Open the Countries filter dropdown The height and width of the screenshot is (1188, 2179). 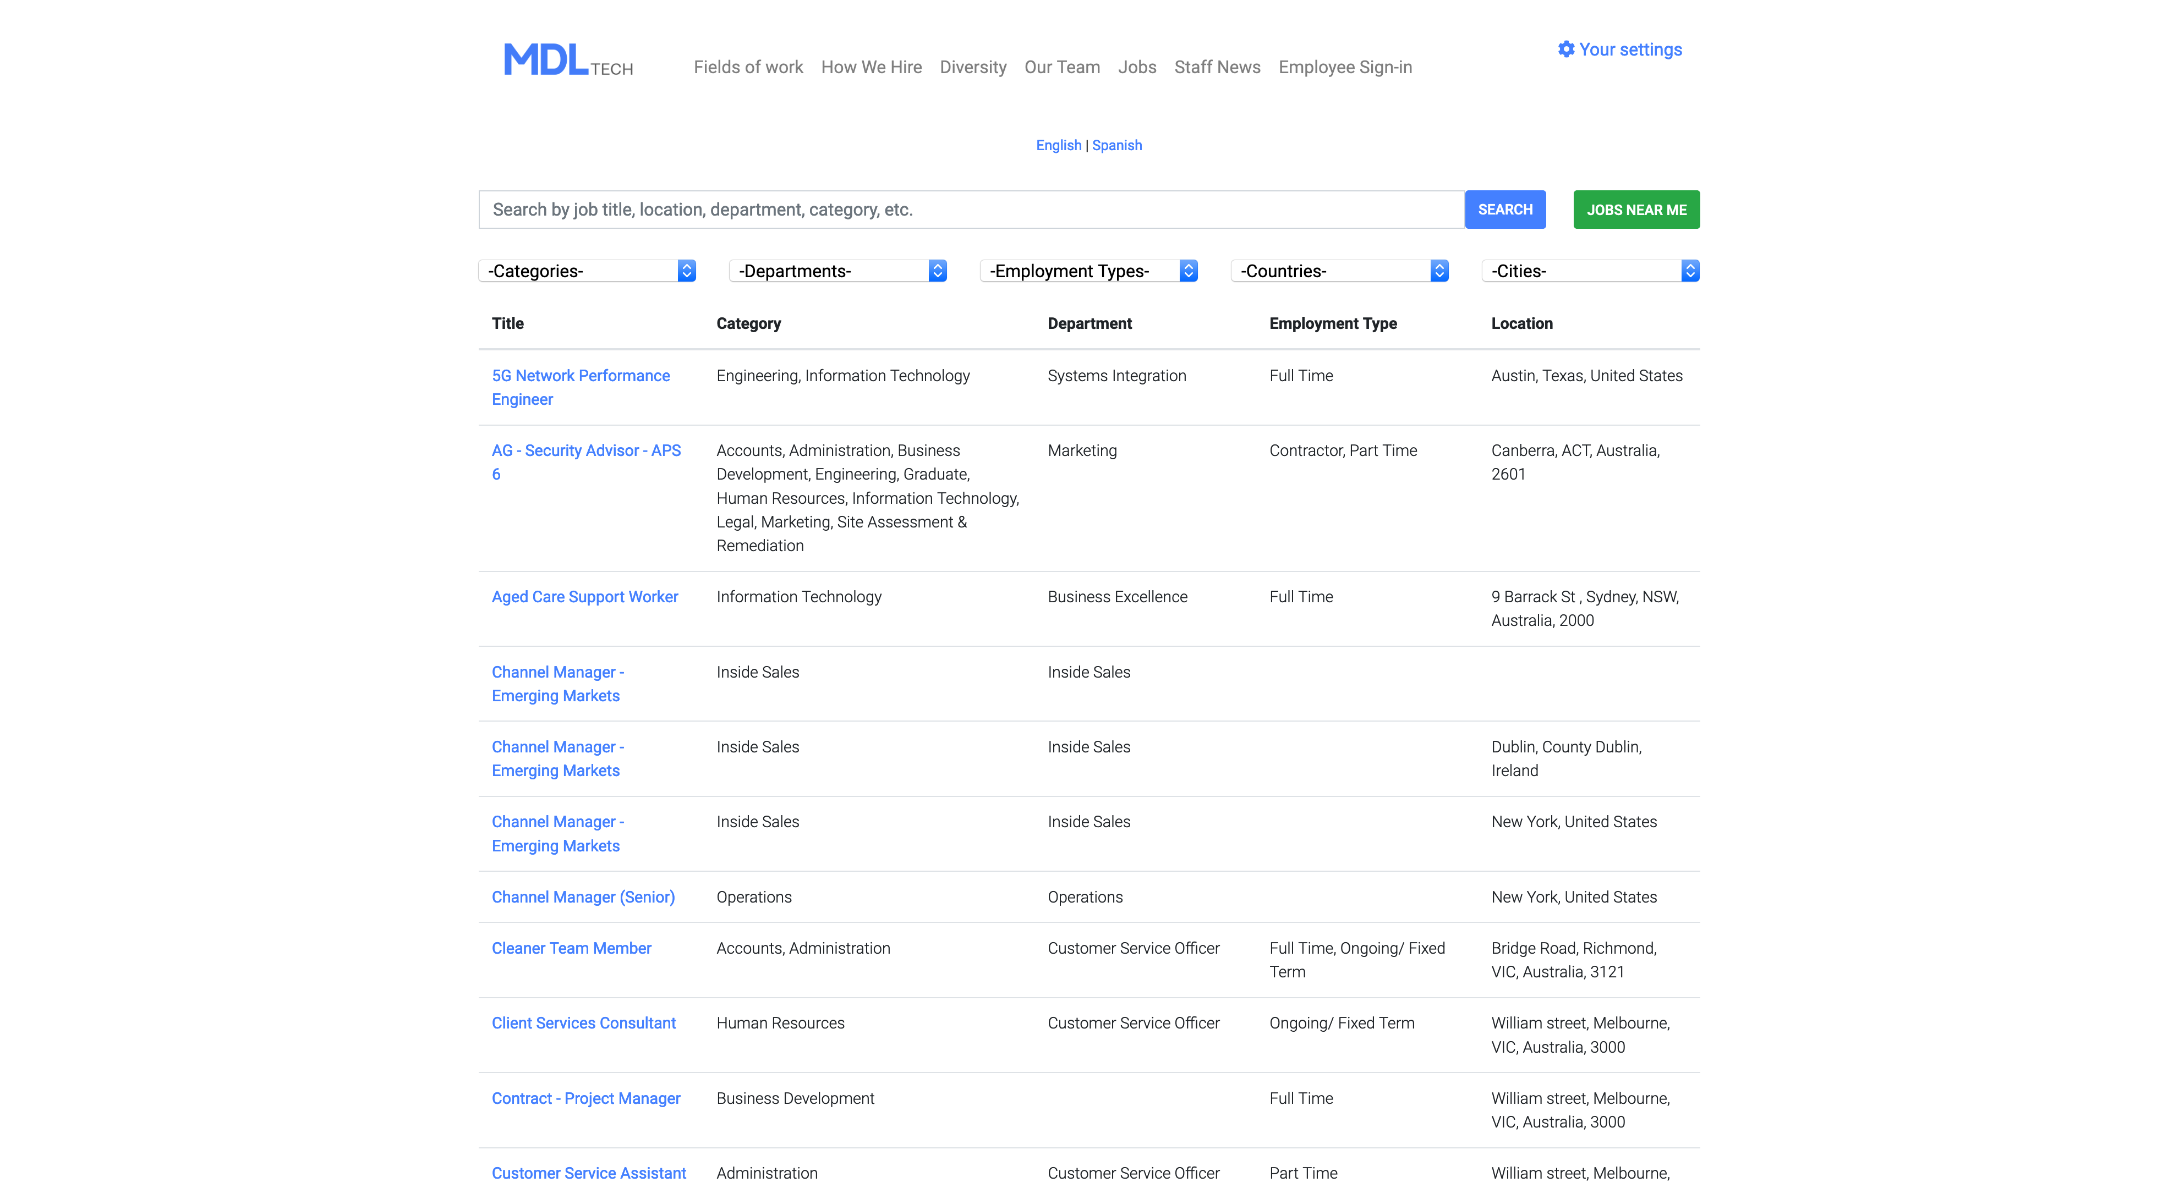tap(1339, 271)
